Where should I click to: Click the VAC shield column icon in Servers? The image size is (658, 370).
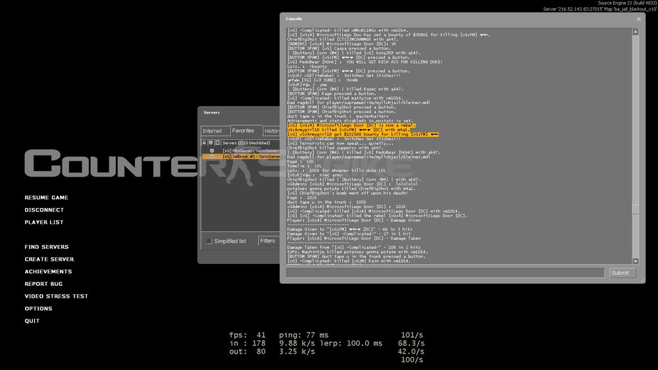pyautogui.click(x=211, y=143)
